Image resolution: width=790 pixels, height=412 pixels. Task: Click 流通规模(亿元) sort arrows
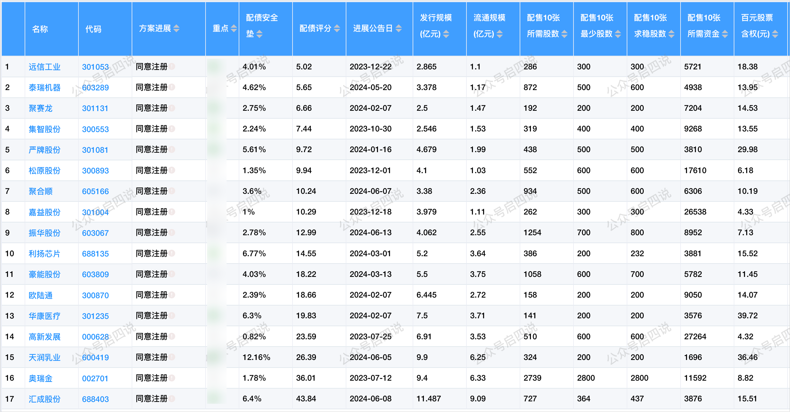point(500,34)
